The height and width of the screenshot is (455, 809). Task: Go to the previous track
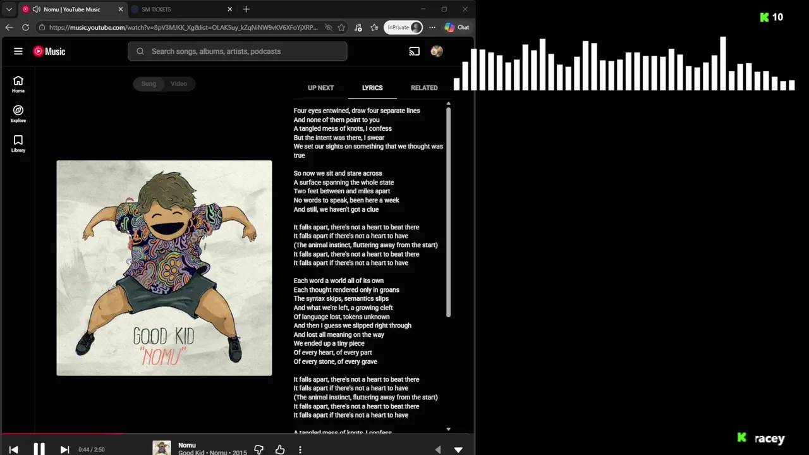click(x=13, y=449)
